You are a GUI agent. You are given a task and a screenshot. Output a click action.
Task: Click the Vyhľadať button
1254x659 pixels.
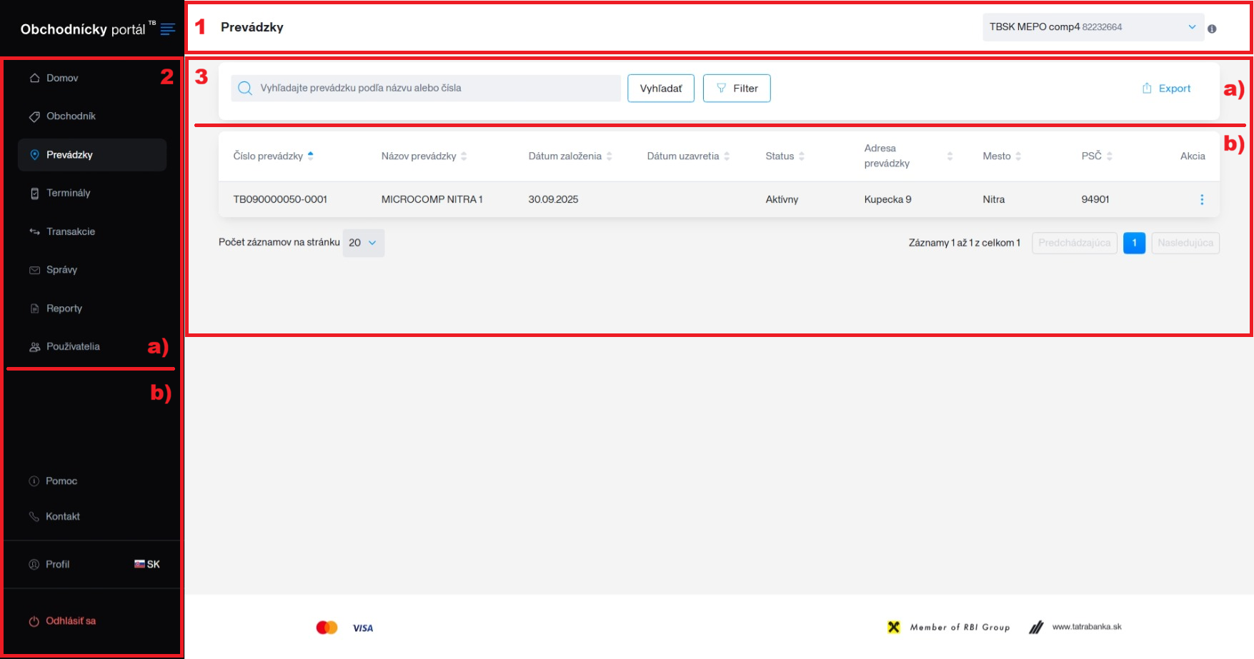(x=660, y=89)
